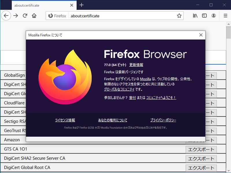The width and height of the screenshot is (231, 173).
Task: Close the Mozilla Firefox about dialog
Action: click(201, 35)
